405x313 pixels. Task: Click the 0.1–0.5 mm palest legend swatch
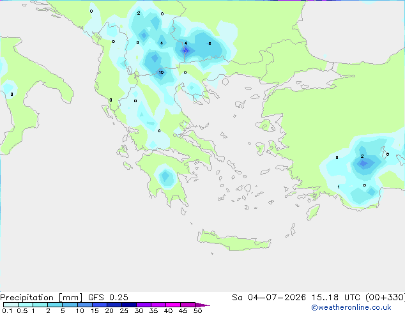(x=11, y=305)
